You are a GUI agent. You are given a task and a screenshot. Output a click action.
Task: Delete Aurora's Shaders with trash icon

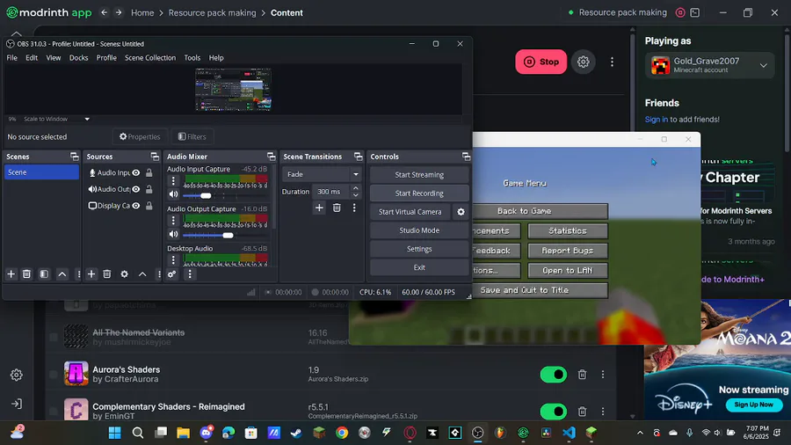pos(582,375)
